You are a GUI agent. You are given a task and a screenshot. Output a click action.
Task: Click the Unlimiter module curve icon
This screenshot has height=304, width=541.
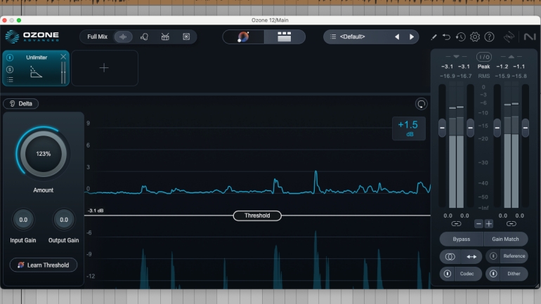[x=36, y=72]
